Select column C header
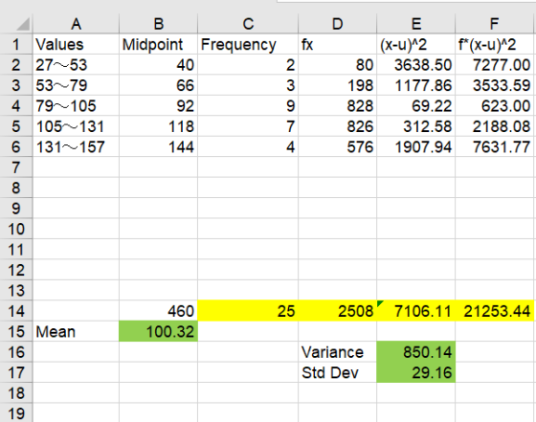 pos(248,24)
